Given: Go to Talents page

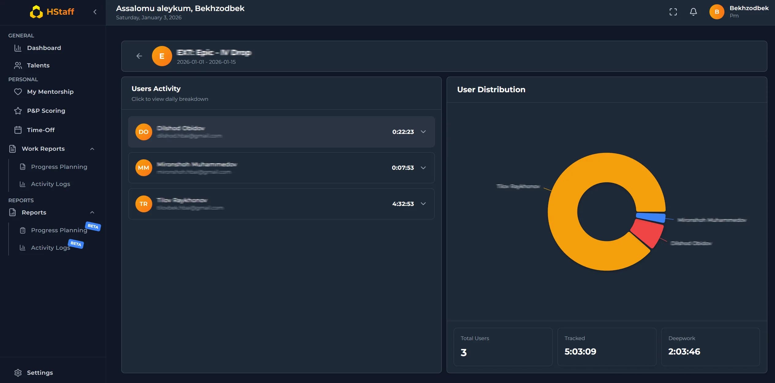Looking at the screenshot, I should [x=38, y=65].
